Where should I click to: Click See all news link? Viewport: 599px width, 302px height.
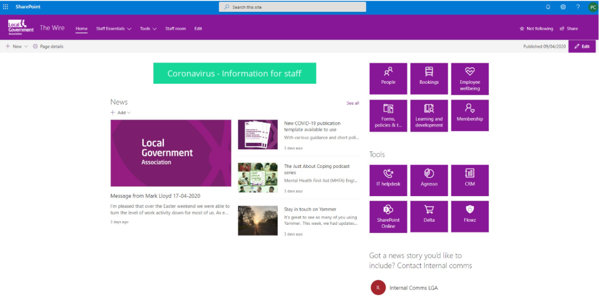coord(353,103)
